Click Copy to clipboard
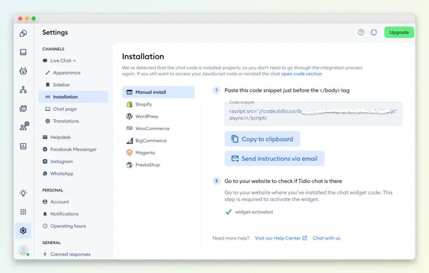Viewport: 429px width, 273px height. (262, 139)
